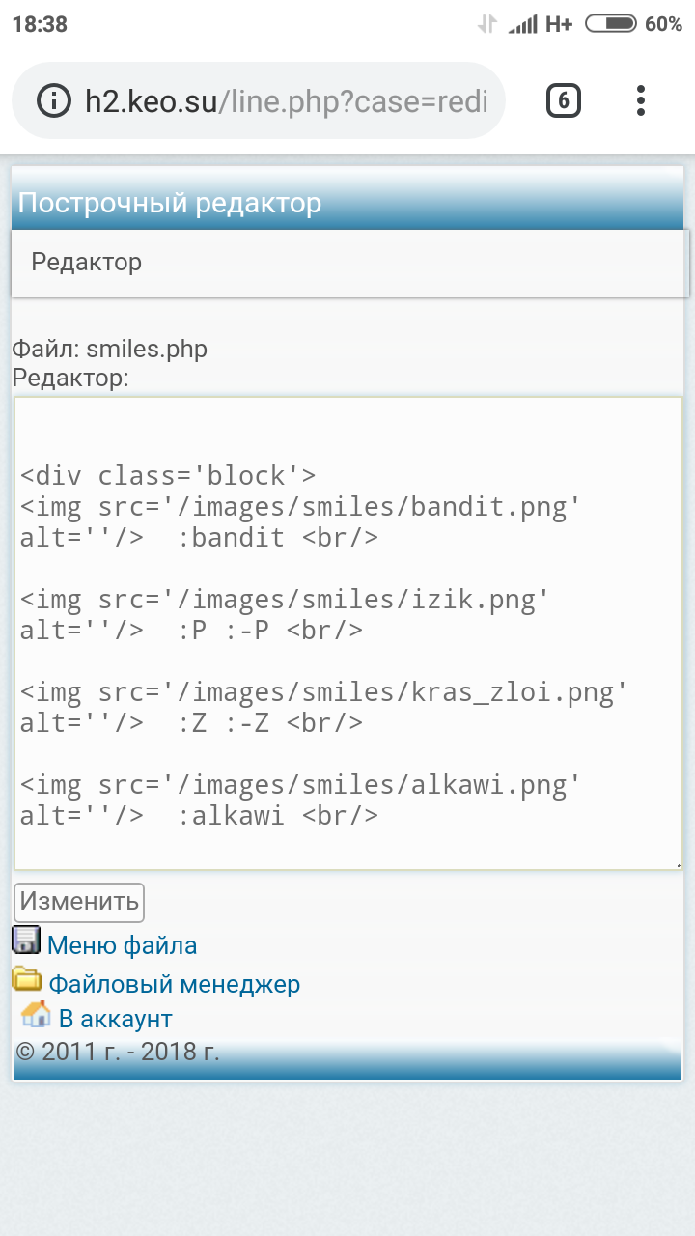Tap the 18:38 clock in status bar
The image size is (695, 1236).
click(x=40, y=24)
